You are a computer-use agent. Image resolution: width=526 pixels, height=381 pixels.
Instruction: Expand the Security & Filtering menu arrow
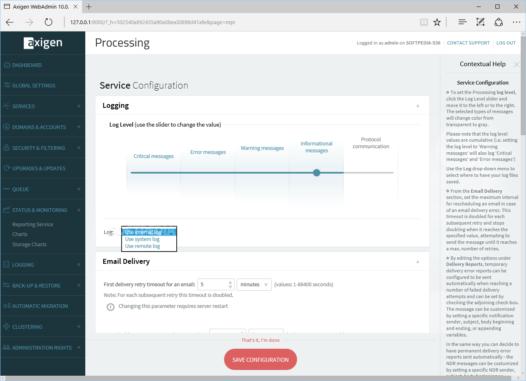79,148
